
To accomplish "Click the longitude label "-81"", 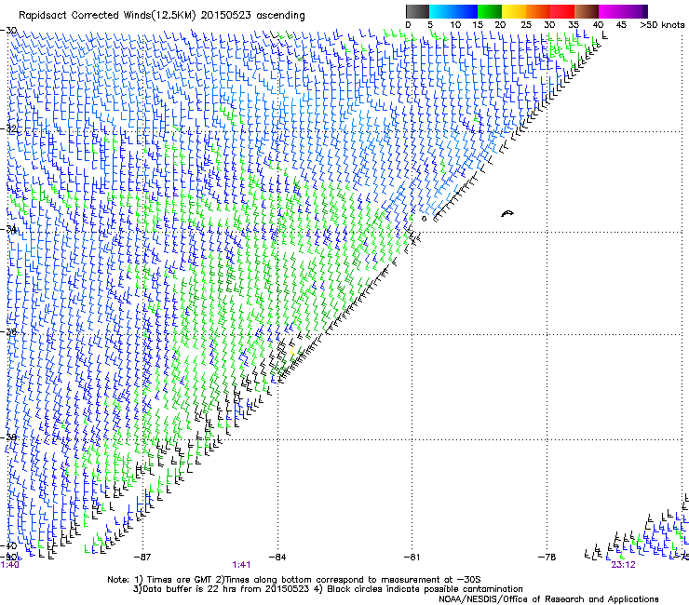I will pyautogui.click(x=412, y=558).
